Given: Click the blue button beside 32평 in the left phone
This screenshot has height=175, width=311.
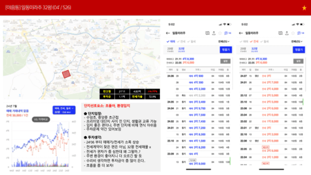Looking at the screenshot, I should pos(225,50).
